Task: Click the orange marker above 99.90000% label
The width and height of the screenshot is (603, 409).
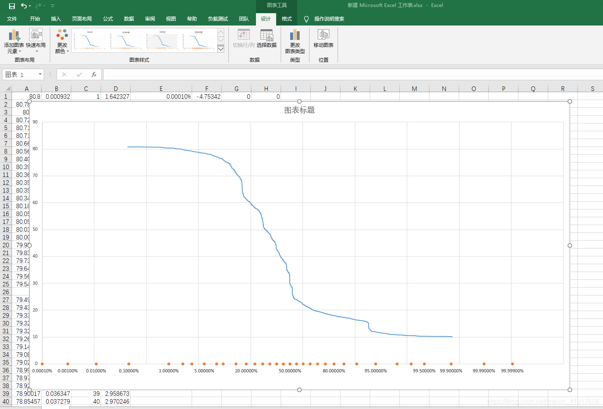Action: tap(451, 364)
